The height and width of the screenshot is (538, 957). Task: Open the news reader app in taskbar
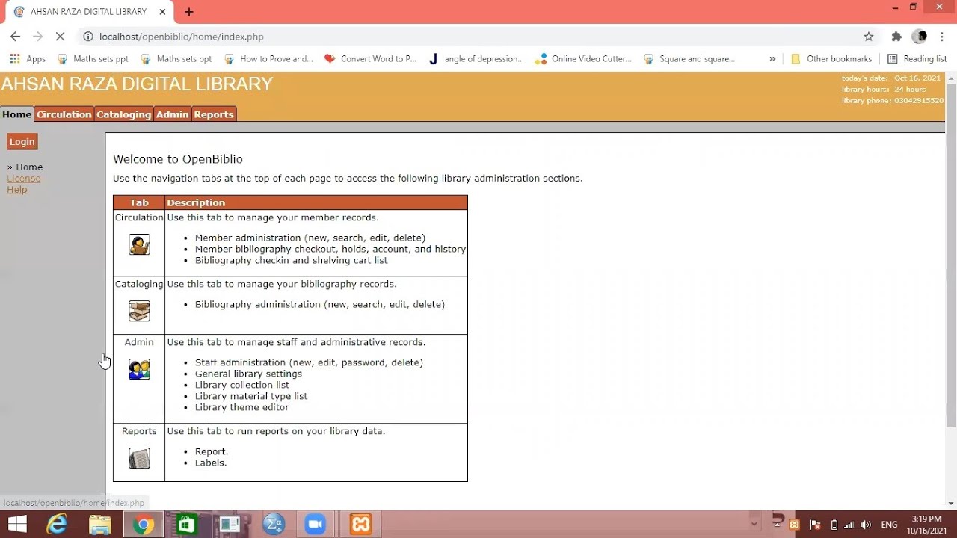click(x=229, y=525)
